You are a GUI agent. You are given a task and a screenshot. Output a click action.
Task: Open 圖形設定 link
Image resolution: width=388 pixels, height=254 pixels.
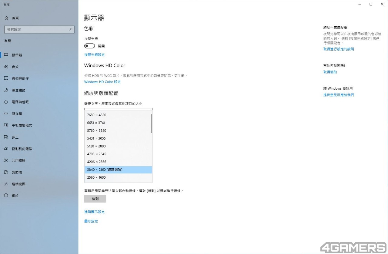pos(91,221)
